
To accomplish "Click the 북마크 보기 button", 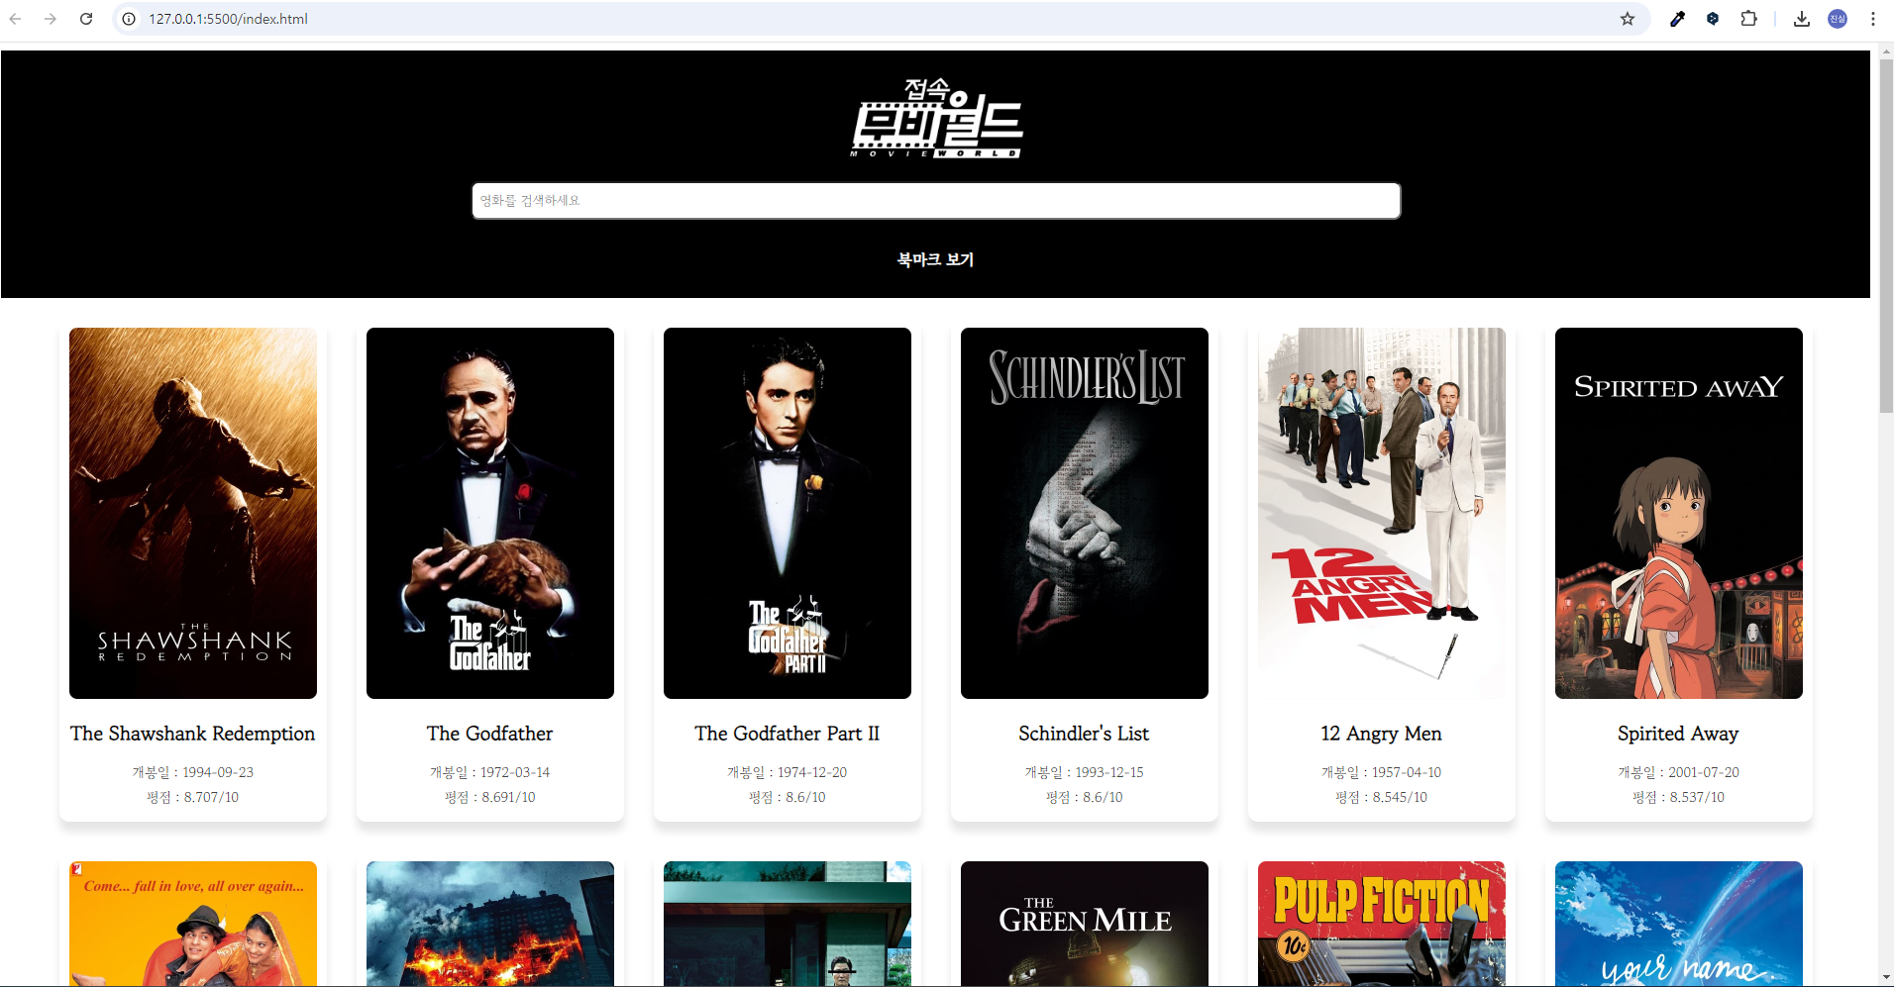I will click(x=936, y=259).
